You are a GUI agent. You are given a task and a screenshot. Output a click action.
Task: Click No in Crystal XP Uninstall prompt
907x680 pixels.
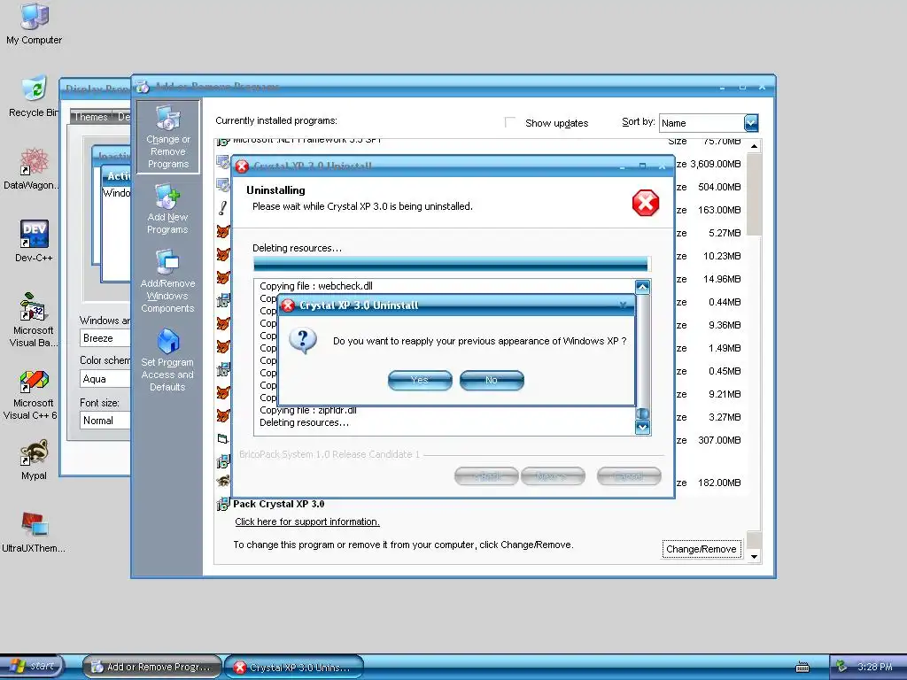(x=492, y=380)
